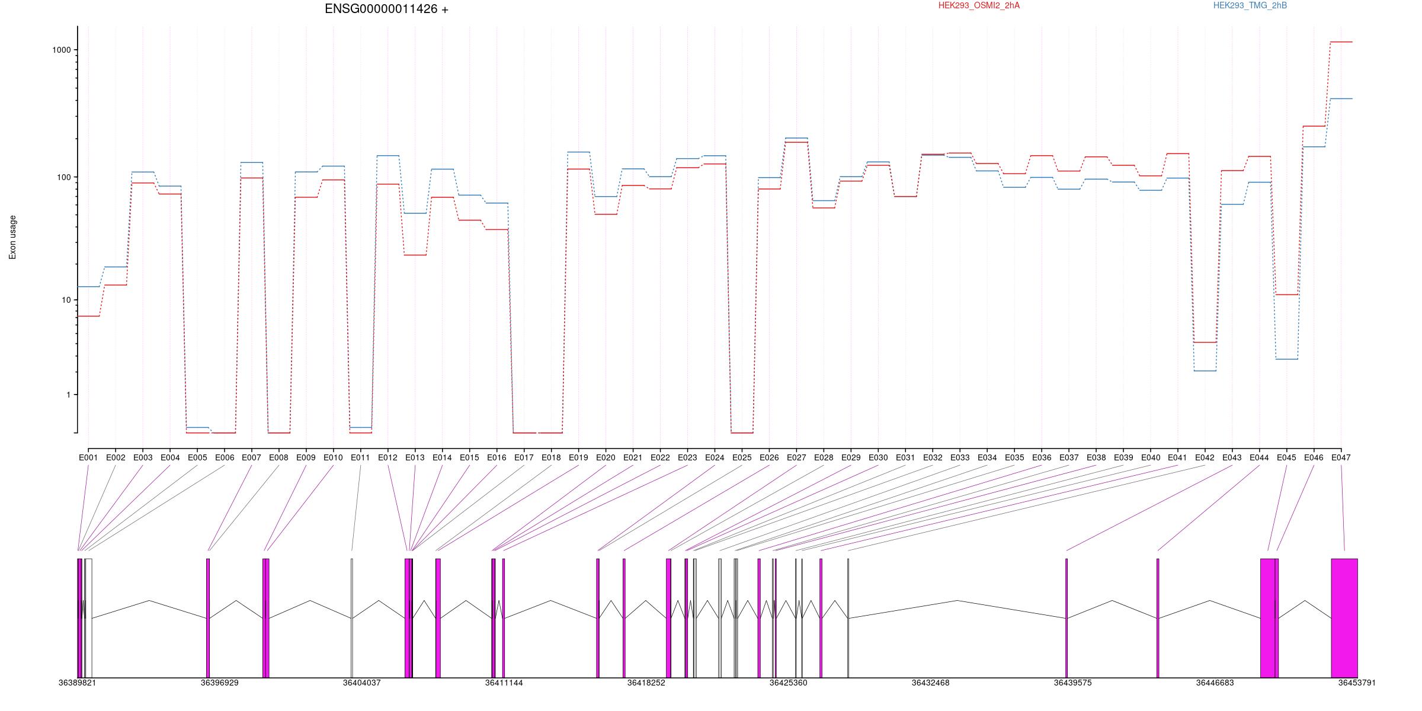Viewport: 1422px width, 711px height.
Task: Click exon label E045
Action: point(1286,457)
